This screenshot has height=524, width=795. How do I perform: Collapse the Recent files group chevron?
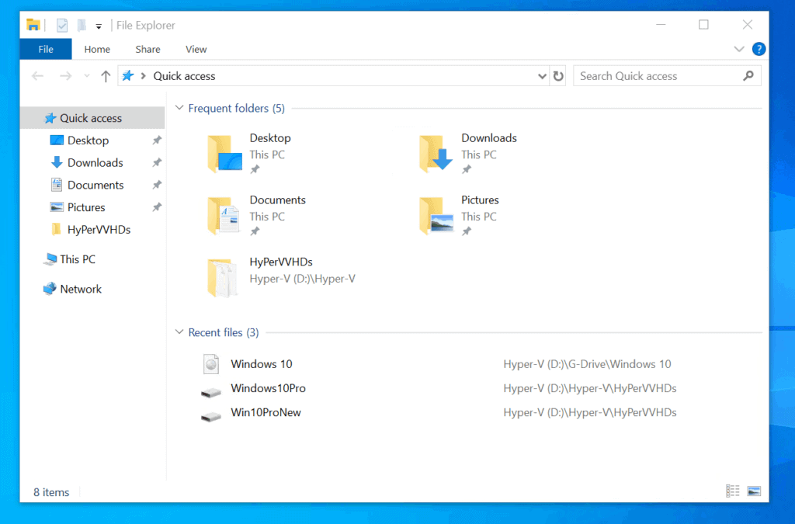coord(179,332)
